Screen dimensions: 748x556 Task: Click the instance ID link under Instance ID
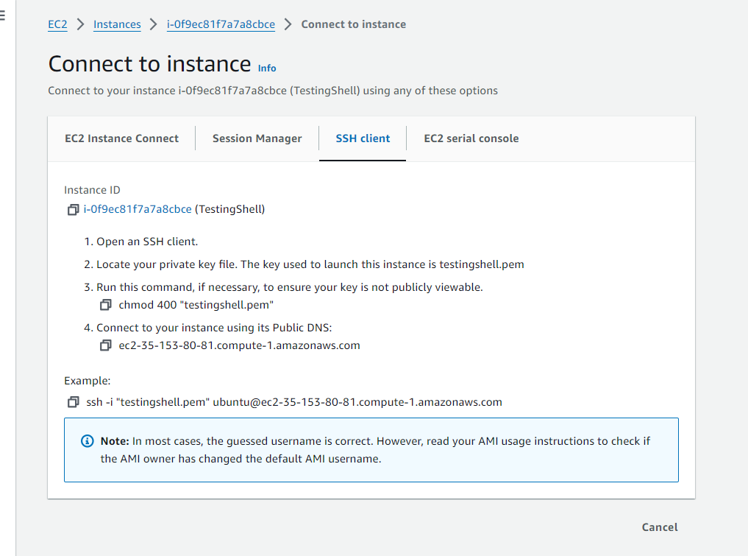138,209
